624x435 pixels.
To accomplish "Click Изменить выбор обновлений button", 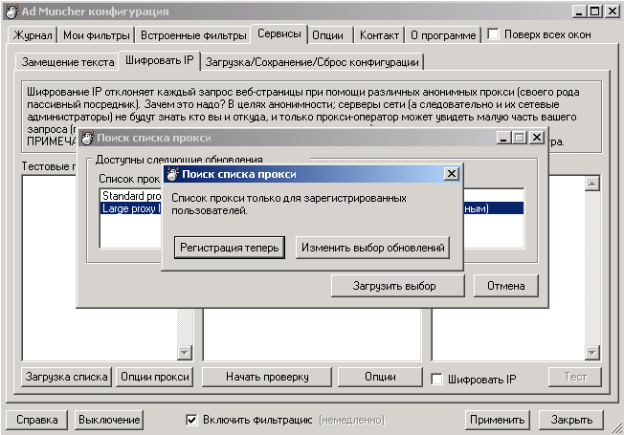I will pyautogui.click(x=373, y=248).
